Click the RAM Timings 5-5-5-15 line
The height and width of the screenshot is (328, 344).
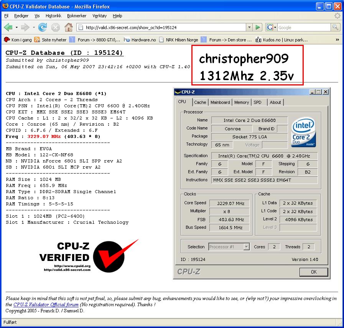[40, 204]
